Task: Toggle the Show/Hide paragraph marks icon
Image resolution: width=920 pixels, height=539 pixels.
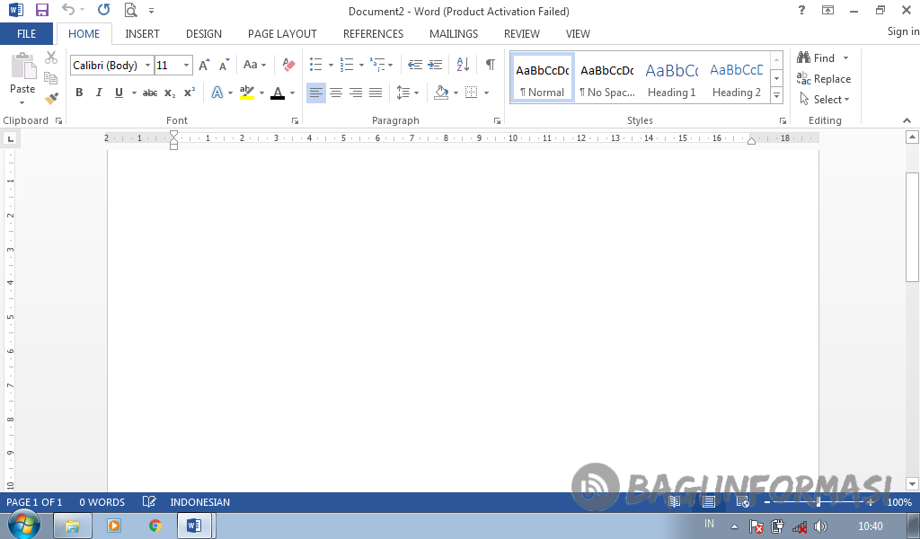Action: (490, 64)
